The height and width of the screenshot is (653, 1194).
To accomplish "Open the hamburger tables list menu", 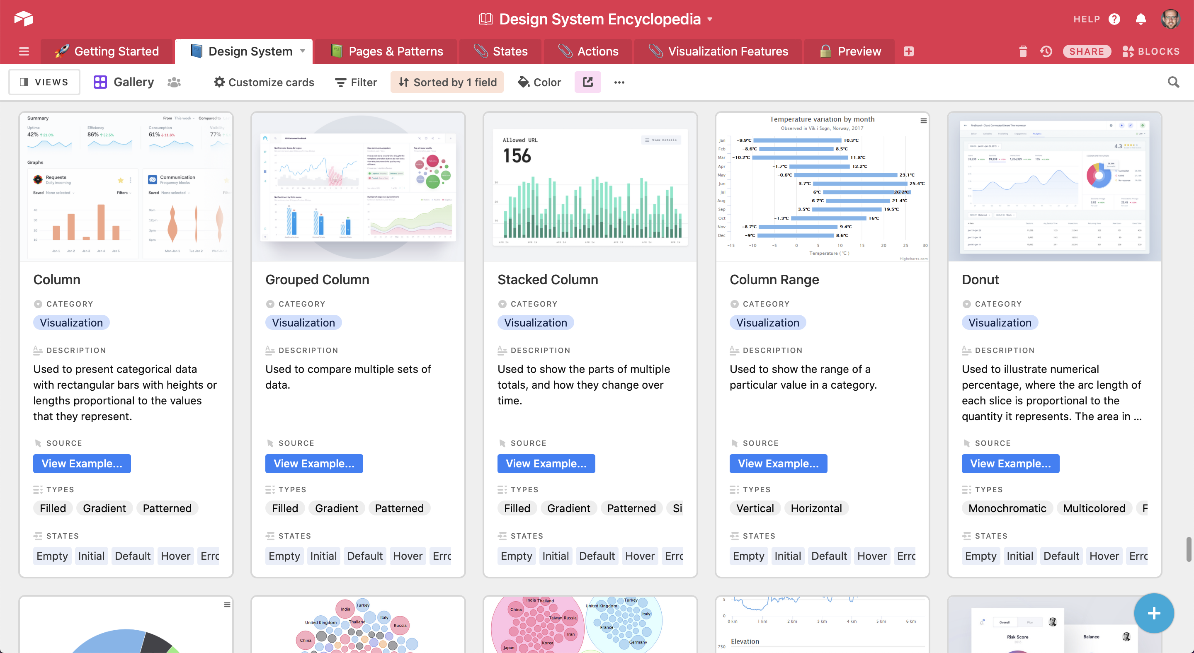I will (24, 51).
